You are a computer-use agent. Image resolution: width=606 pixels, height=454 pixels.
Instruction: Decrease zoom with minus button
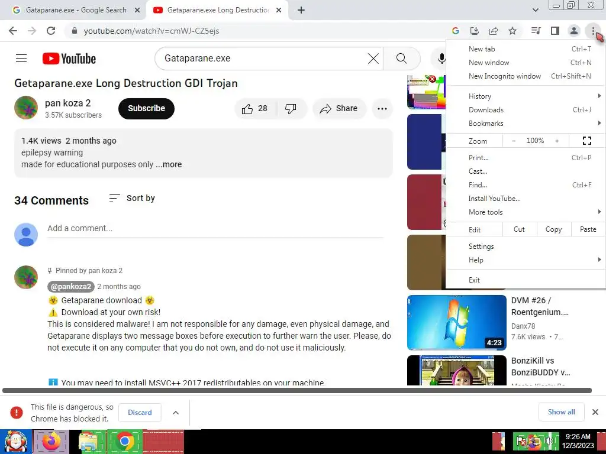[x=514, y=141]
